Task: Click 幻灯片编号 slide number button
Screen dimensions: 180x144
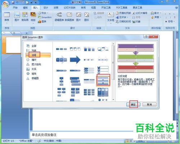Action: [x=140, y=13]
